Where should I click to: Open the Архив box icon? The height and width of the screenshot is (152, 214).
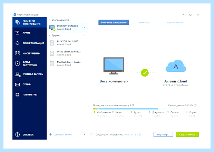tap(18, 33)
